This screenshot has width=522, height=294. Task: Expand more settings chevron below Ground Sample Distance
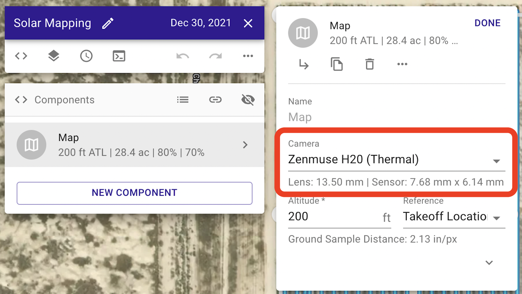[x=489, y=263]
